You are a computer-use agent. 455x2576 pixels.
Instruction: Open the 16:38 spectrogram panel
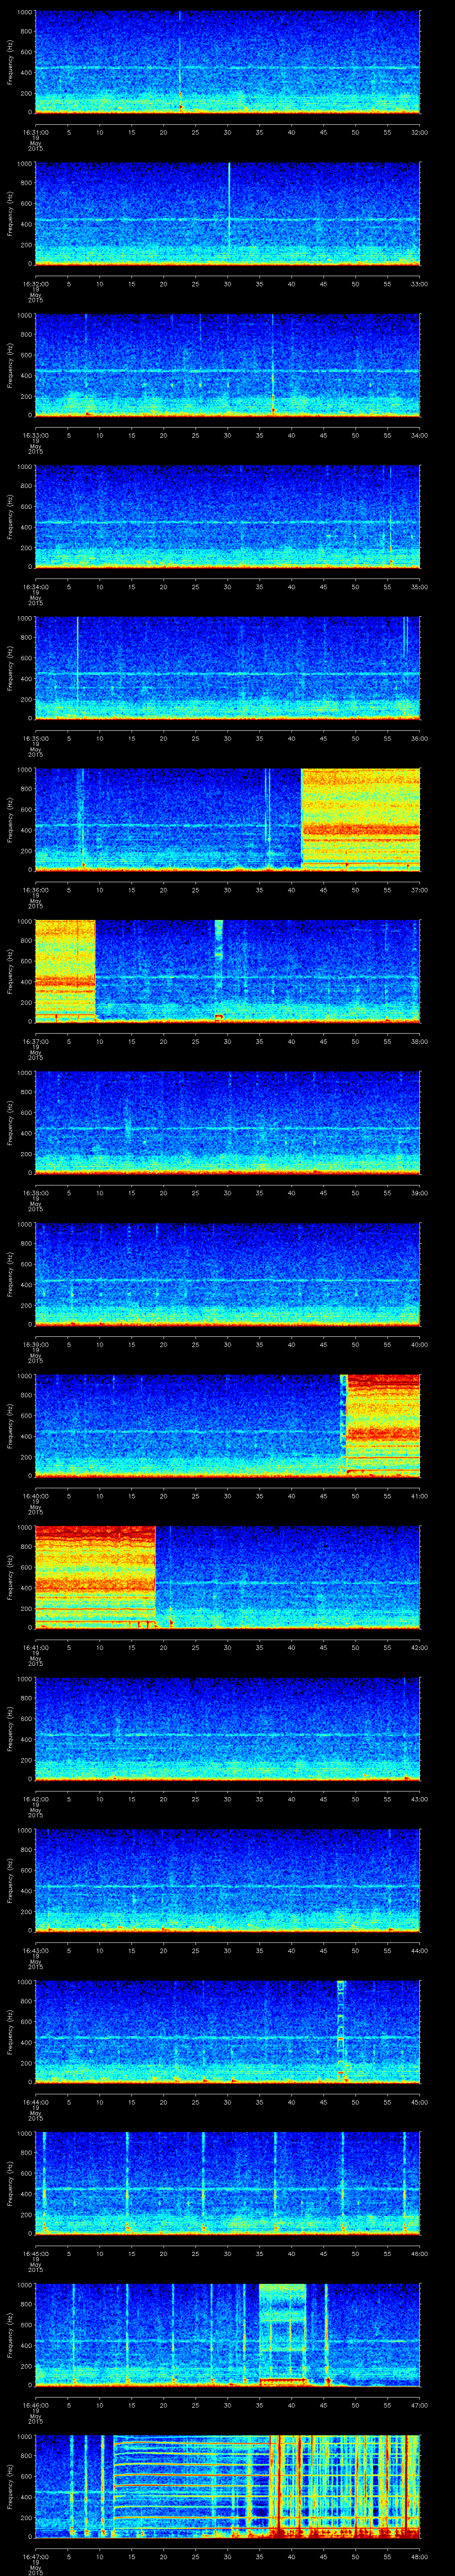point(227,1122)
